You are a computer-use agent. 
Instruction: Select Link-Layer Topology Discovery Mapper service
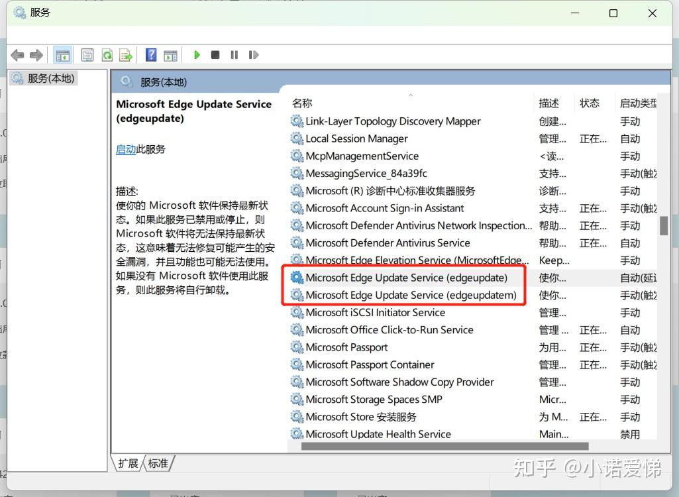(x=473, y=121)
